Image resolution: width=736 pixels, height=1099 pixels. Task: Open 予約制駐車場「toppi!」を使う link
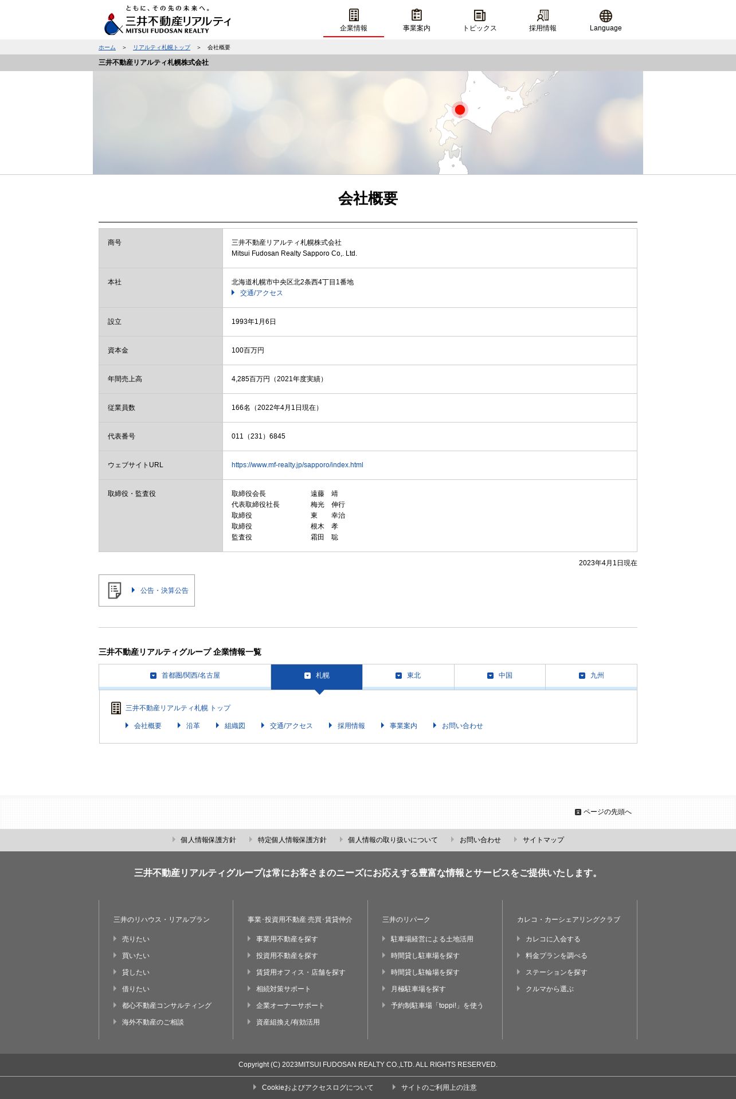(437, 1006)
